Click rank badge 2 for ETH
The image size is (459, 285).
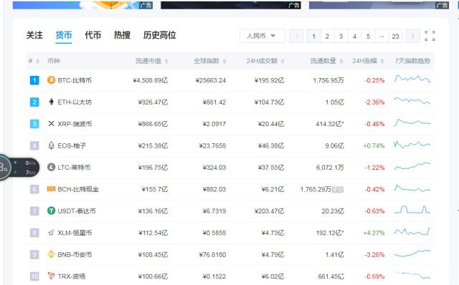[34, 102]
